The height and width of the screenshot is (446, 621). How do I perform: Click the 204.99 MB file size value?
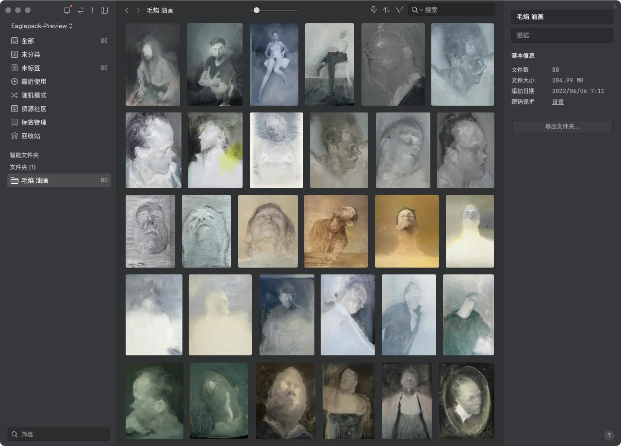tap(568, 80)
